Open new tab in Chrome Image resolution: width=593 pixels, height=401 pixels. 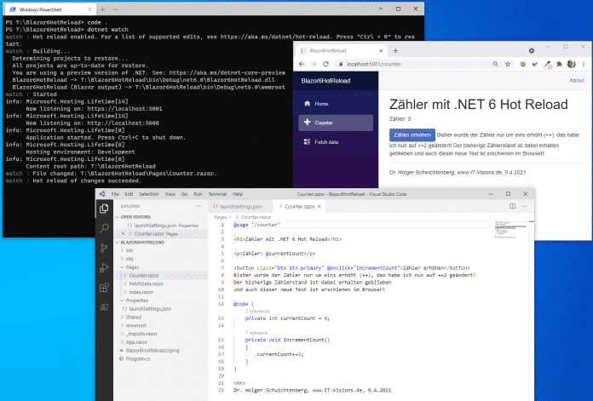(x=395, y=50)
